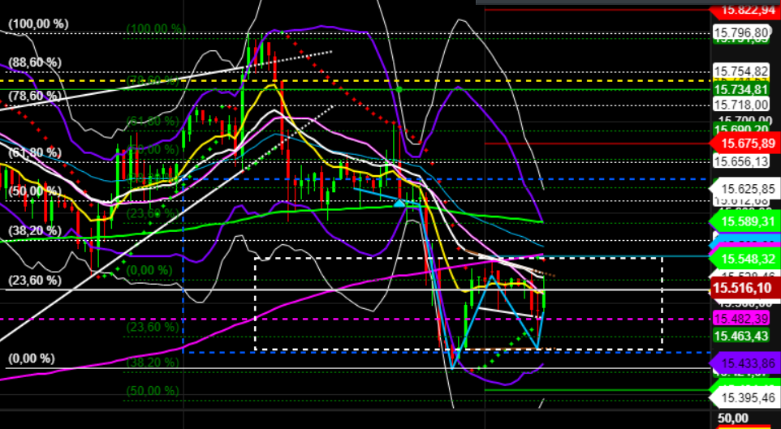Click the green dot on the horizontal line
This screenshot has height=429, width=781.
pos(399,89)
